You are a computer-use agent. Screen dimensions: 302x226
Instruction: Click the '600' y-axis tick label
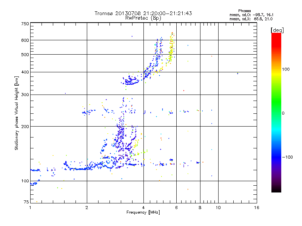click(x=25, y=40)
